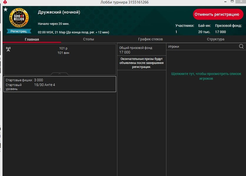The width and height of the screenshot is (246, 176).
Task: Click the link to view players list
Action: tap(206, 76)
